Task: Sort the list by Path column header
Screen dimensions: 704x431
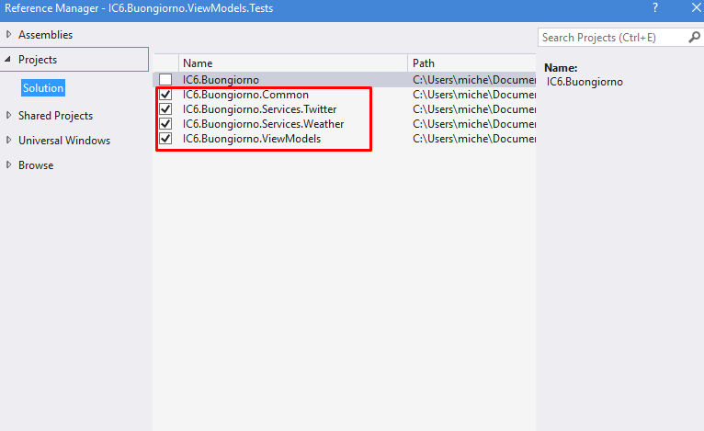Action: [471, 63]
